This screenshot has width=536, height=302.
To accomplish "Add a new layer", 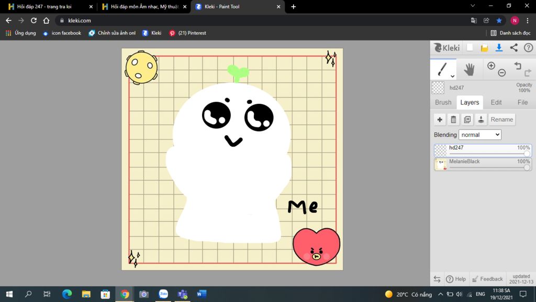I will point(440,120).
